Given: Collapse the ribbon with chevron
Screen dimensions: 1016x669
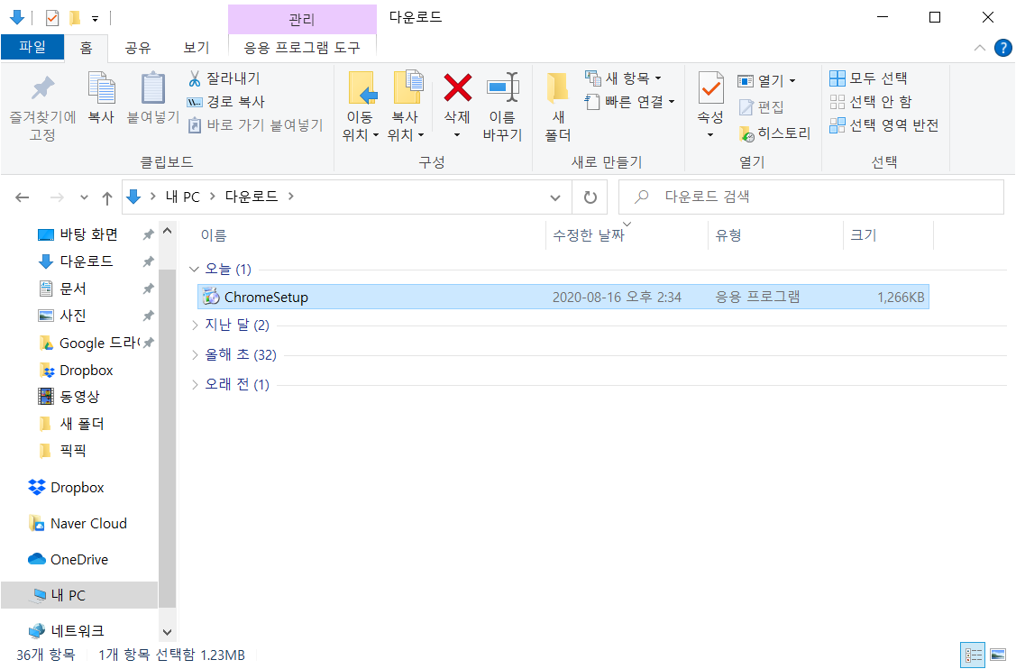Looking at the screenshot, I should (x=980, y=48).
